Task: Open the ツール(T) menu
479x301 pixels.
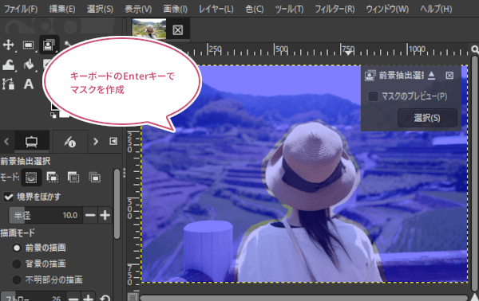Action: [289, 9]
